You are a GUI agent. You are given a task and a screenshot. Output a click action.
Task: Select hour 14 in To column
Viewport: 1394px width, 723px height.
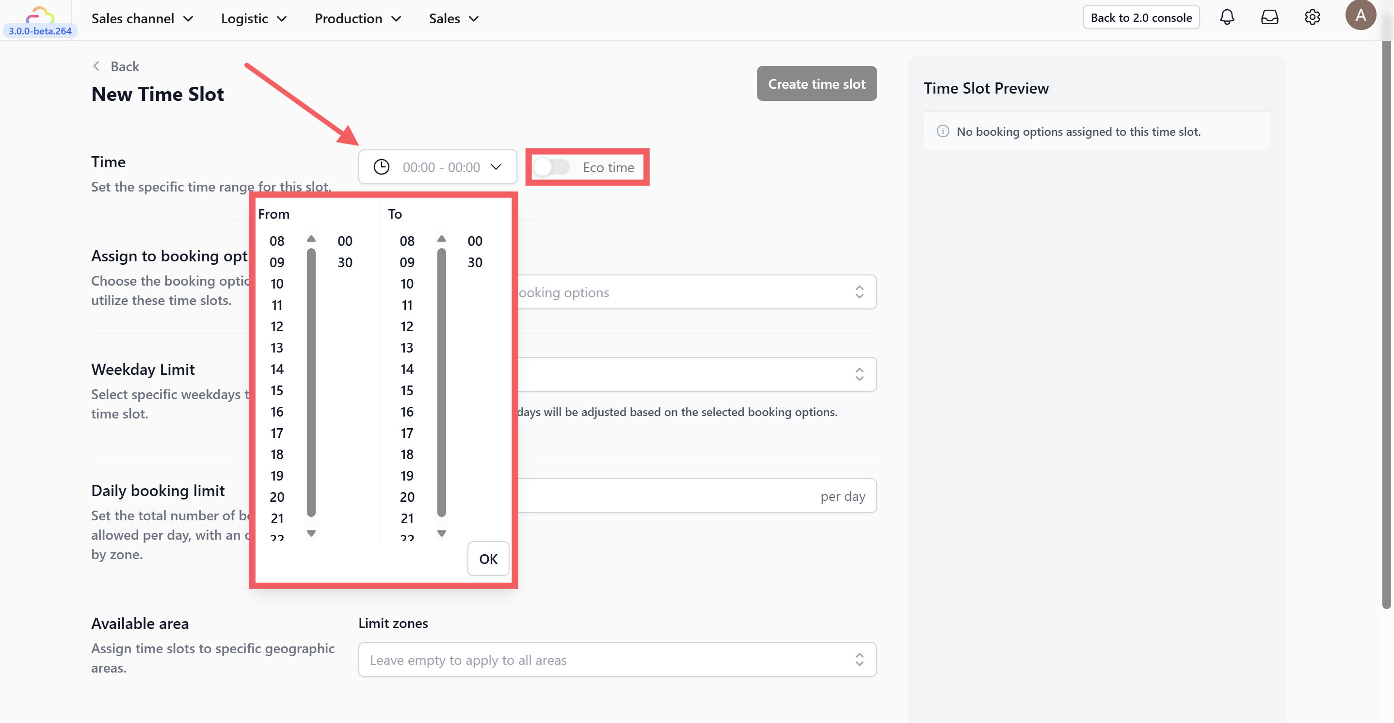point(407,369)
